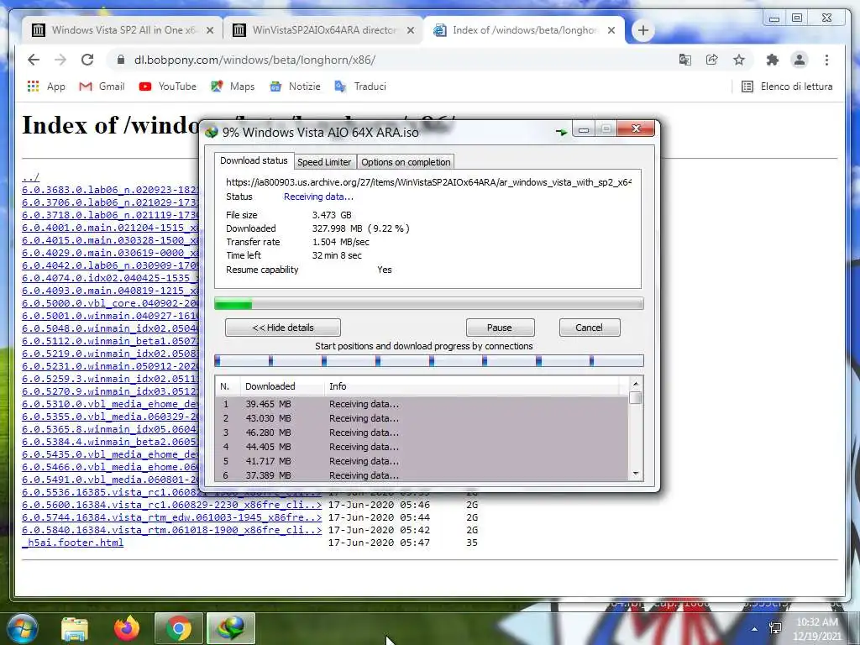
Task: Click the padlock site info icon
Action: click(121, 60)
